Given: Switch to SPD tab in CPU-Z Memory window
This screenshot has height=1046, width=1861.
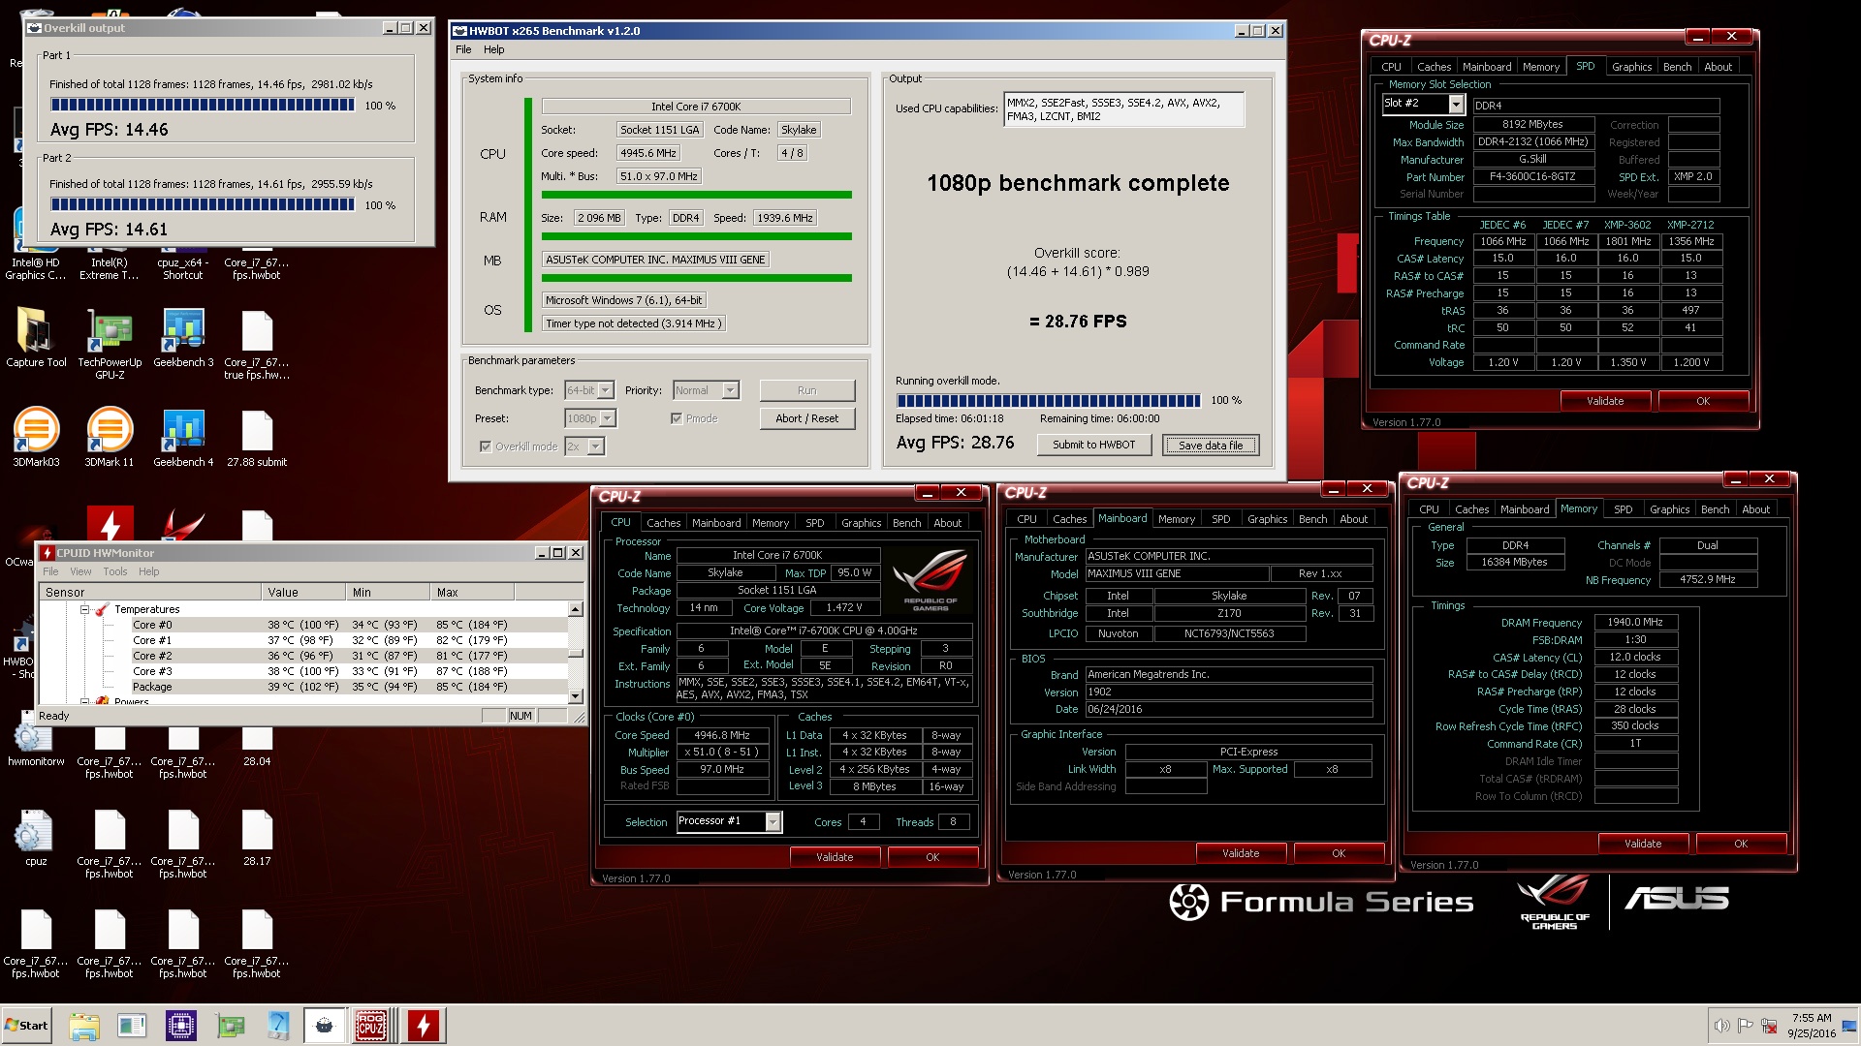Looking at the screenshot, I should coord(1623,509).
